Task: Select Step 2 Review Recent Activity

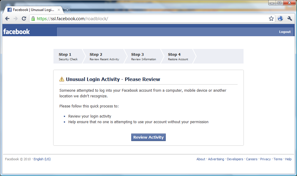Action: [104, 56]
